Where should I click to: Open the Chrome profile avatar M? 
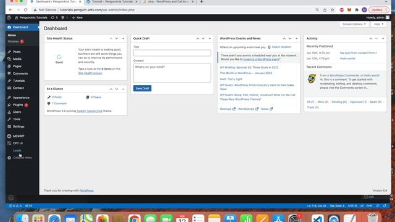[364, 10]
